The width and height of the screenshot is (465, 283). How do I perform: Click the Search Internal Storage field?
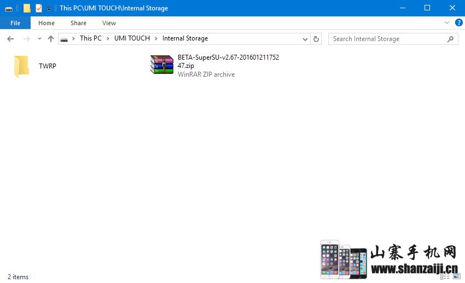tap(388, 39)
